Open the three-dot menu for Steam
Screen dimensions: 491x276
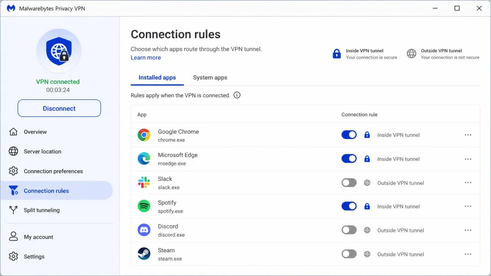click(x=468, y=254)
